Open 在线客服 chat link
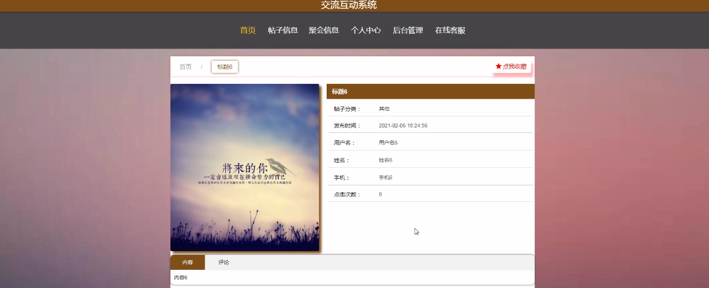The height and width of the screenshot is (288, 709). [450, 30]
